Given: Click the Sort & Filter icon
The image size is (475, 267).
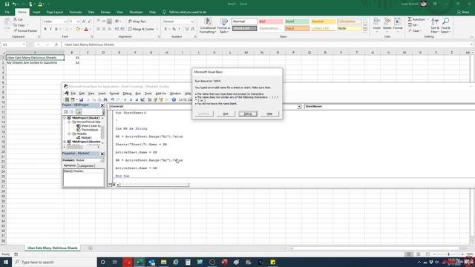Looking at the screenshot, I should [435, 22].
